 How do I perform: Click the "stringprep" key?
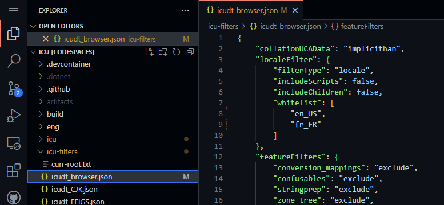point(300,190)
